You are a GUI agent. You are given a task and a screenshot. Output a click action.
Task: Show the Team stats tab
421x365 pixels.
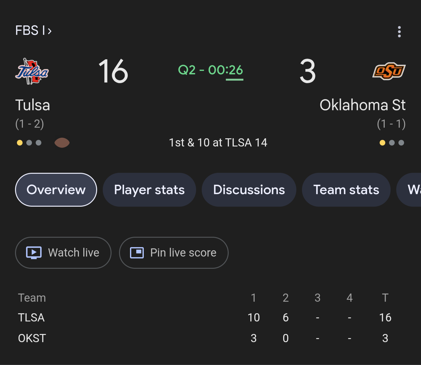click(x=346, y=190)
